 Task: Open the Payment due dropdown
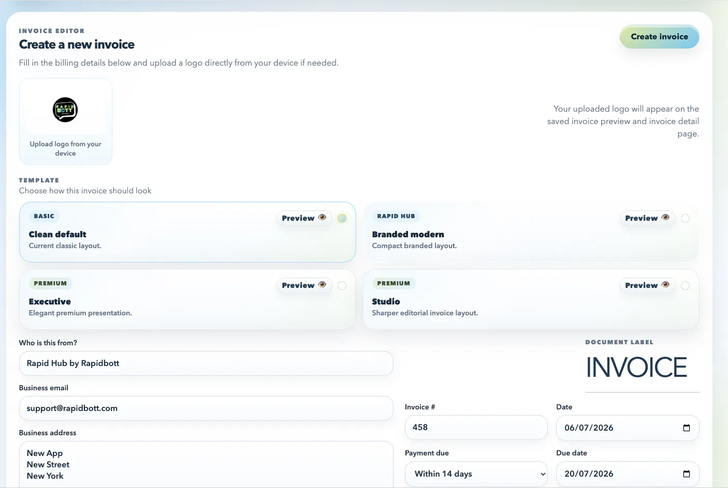[476, 474]
